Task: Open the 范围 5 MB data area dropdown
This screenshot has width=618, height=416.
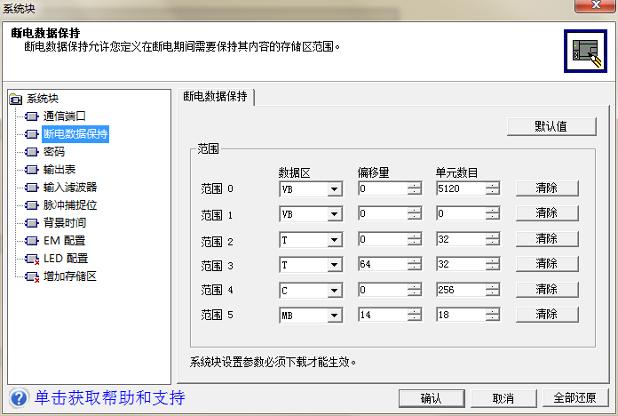Action: click(x=334, y=315)
